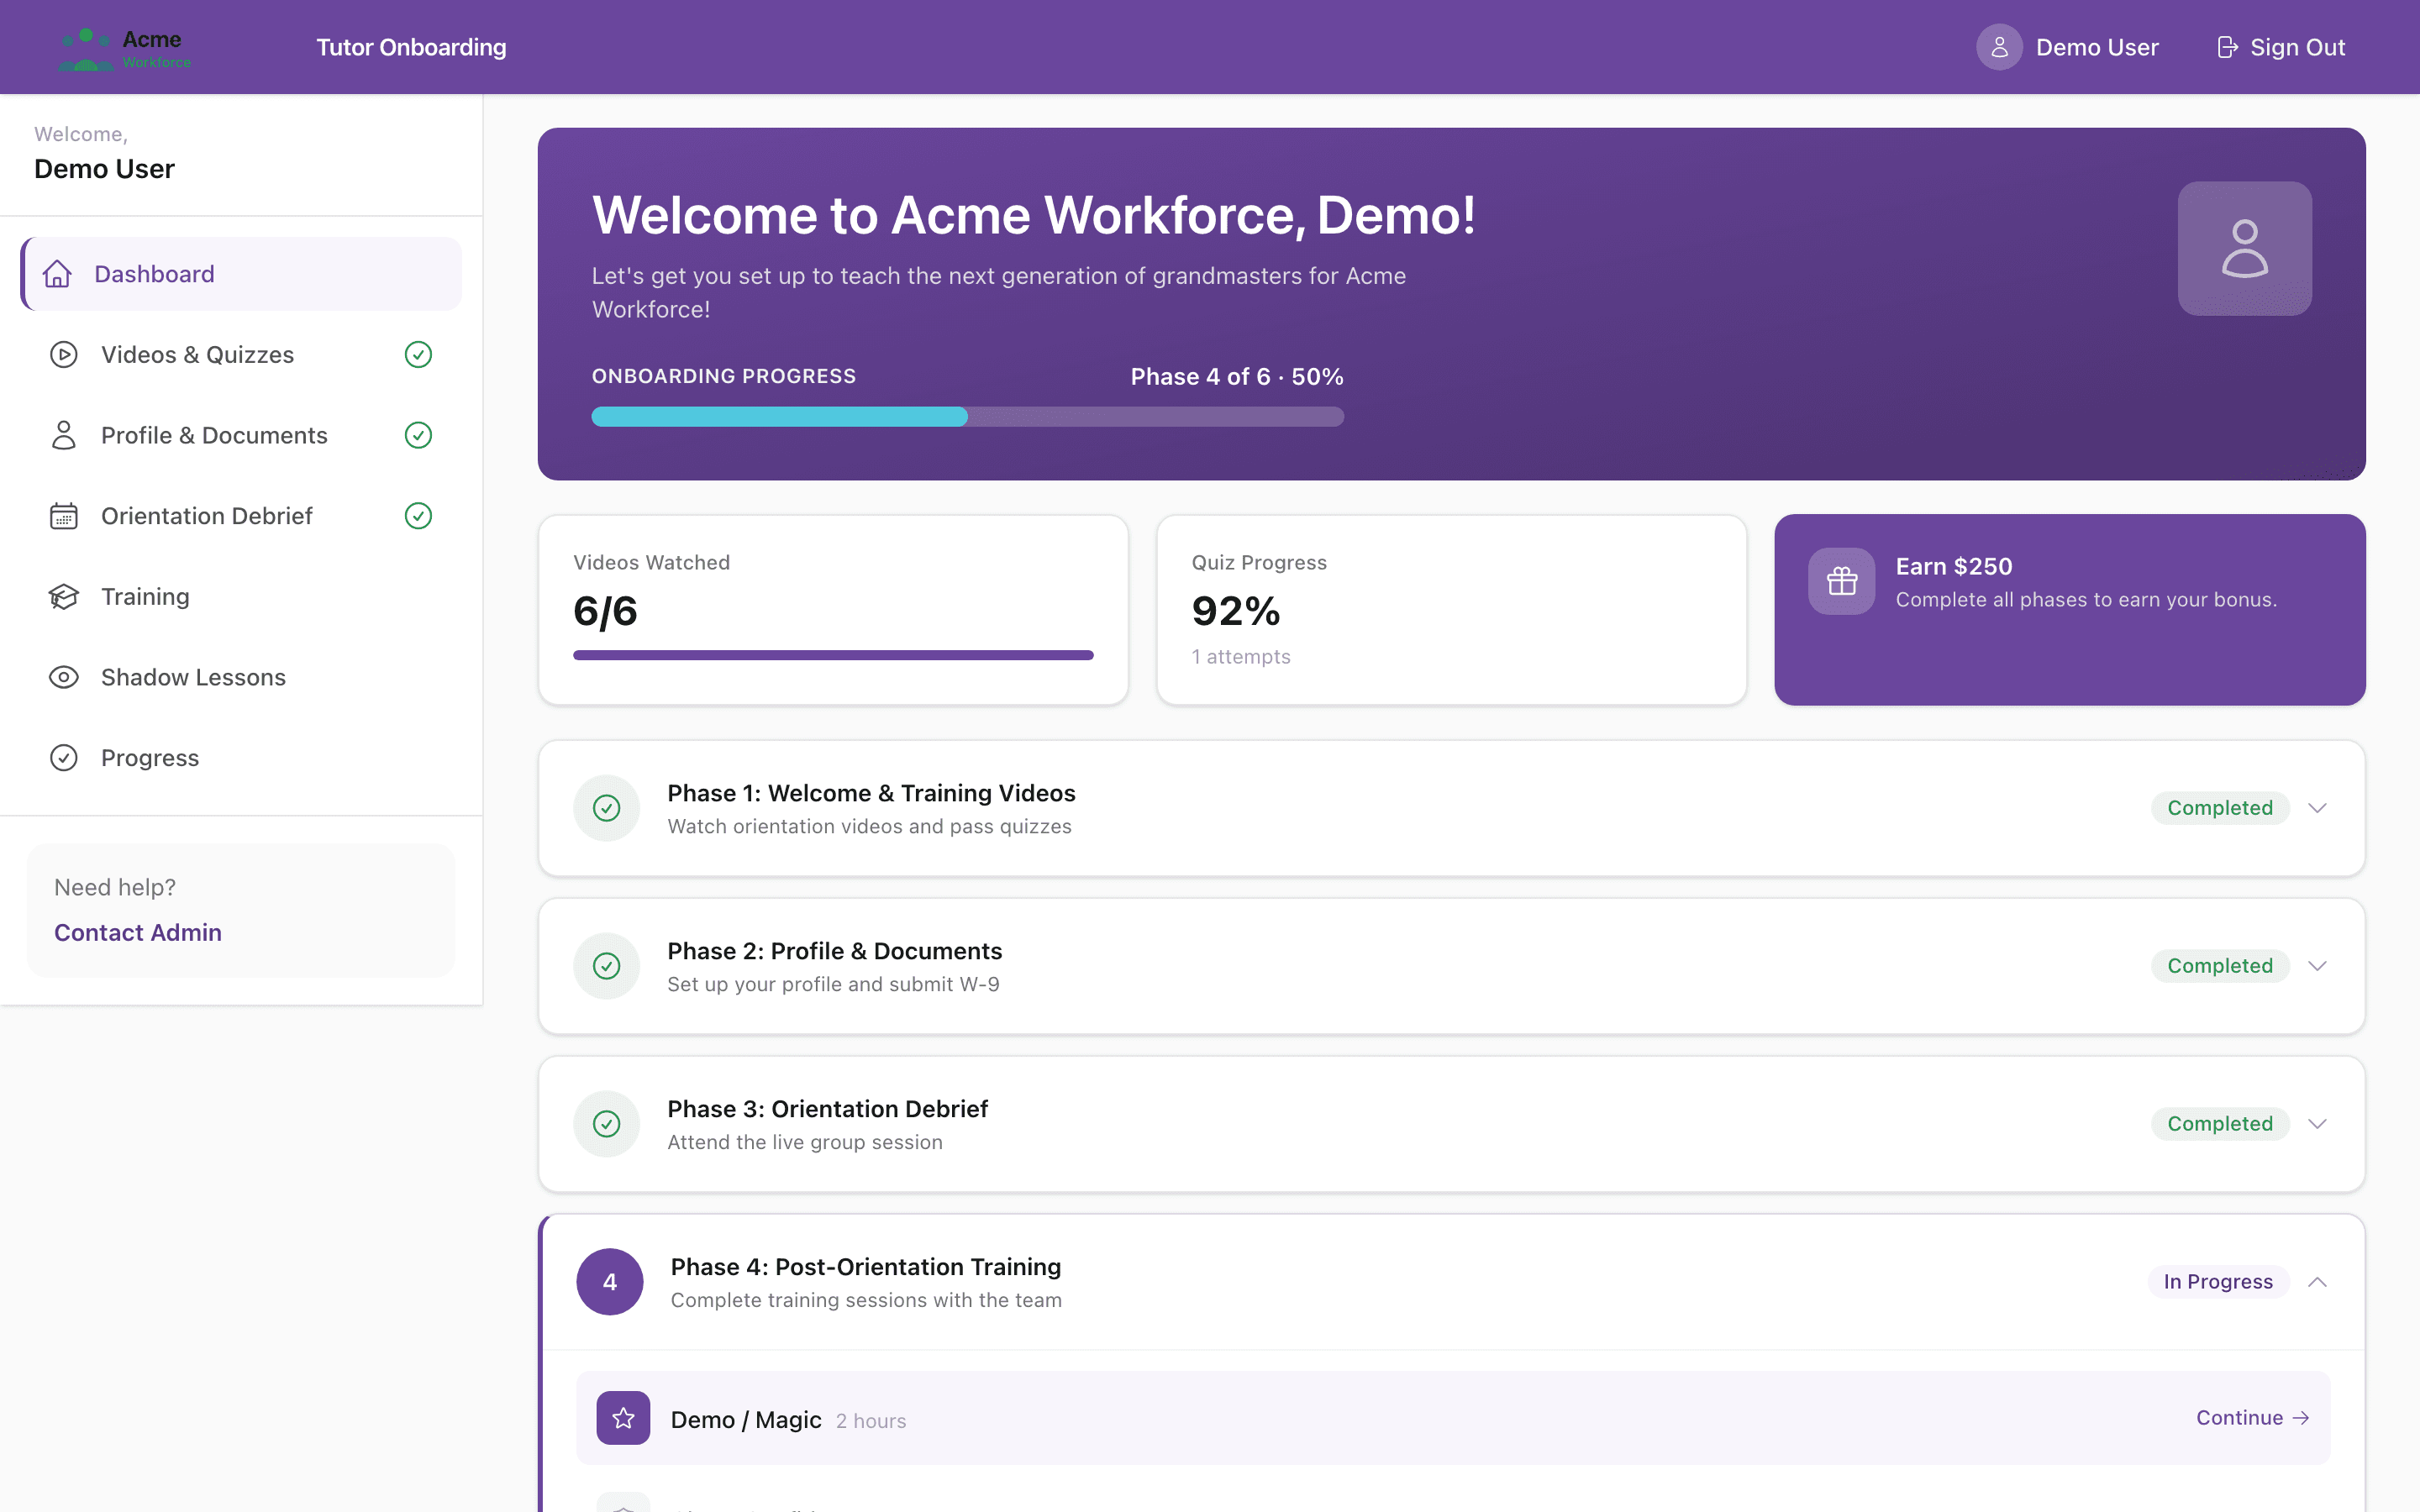The height and width of the screenshot is (1512, 2420).
Task: Click the Demo User name in header
Action: (x=2097, y=47)
